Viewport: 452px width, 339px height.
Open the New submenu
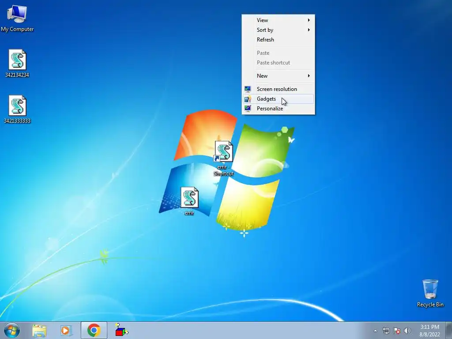pyautogui.click(x=278, y=76)
